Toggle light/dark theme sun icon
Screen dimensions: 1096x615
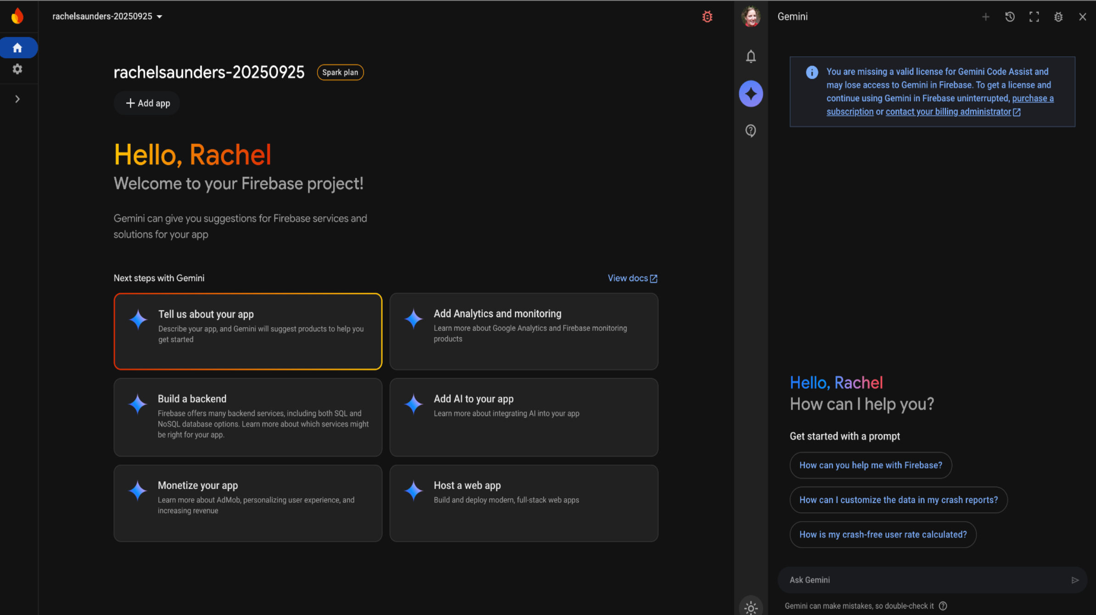coord(750,608)
